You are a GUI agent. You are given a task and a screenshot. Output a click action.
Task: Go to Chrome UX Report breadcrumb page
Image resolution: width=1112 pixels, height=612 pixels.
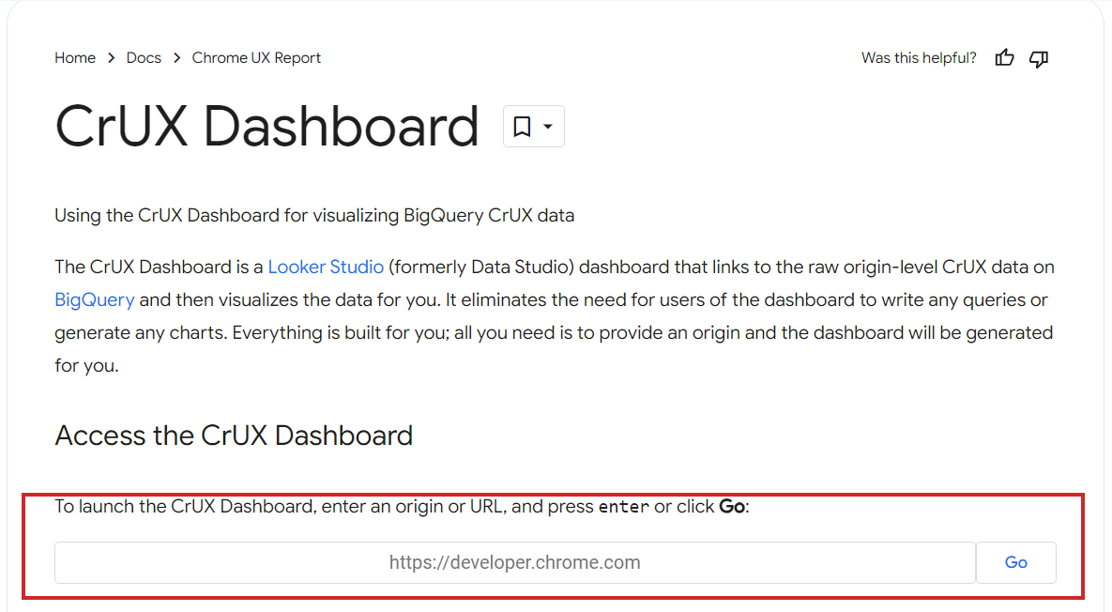[x=255, y=57]
